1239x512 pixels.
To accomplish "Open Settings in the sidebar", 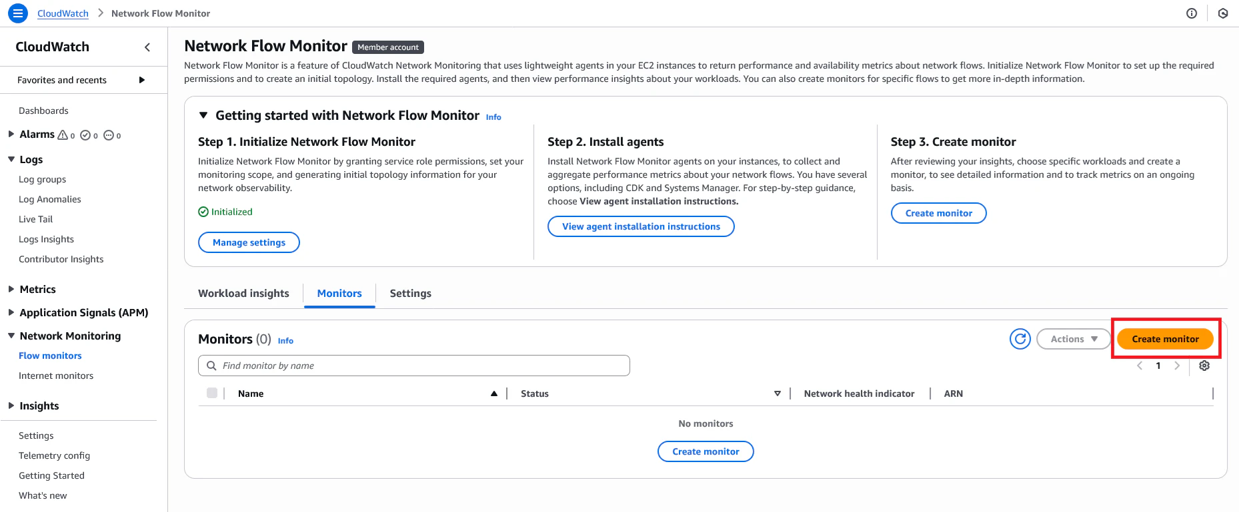I will pos(36,435).
